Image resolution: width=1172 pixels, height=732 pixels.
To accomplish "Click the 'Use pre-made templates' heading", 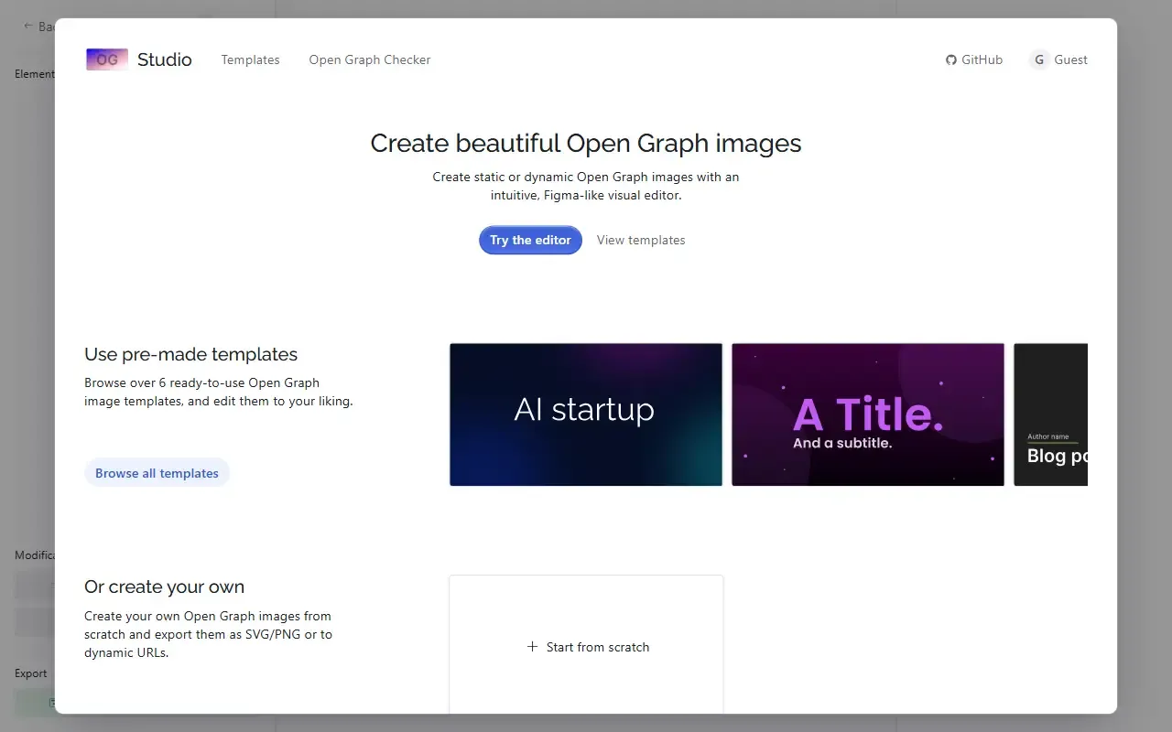I will (190, 354).
